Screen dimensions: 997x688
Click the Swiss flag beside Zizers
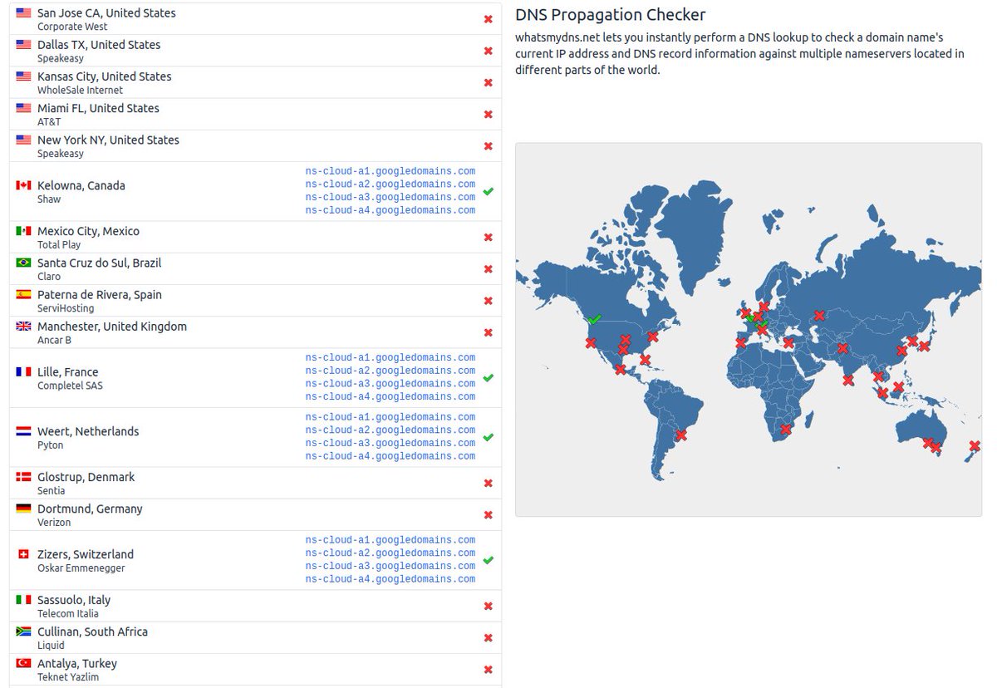point(23,554)
